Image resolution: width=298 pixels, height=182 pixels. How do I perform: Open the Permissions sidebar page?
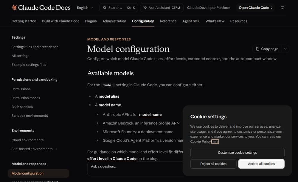click(21, 89)
